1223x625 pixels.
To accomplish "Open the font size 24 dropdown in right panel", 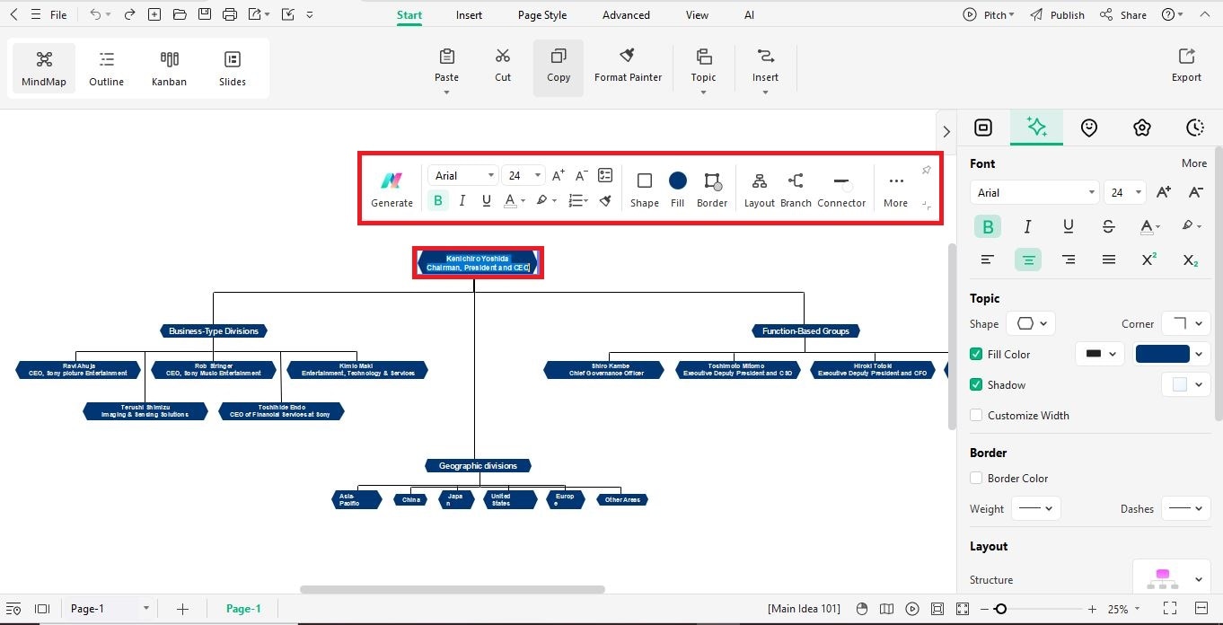I will tap(1125, 192).
